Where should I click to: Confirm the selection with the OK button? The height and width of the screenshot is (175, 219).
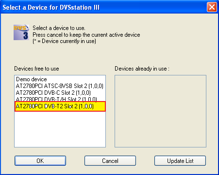(x=40, y=160)
